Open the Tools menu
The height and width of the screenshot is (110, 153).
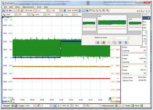click(39, 7)
